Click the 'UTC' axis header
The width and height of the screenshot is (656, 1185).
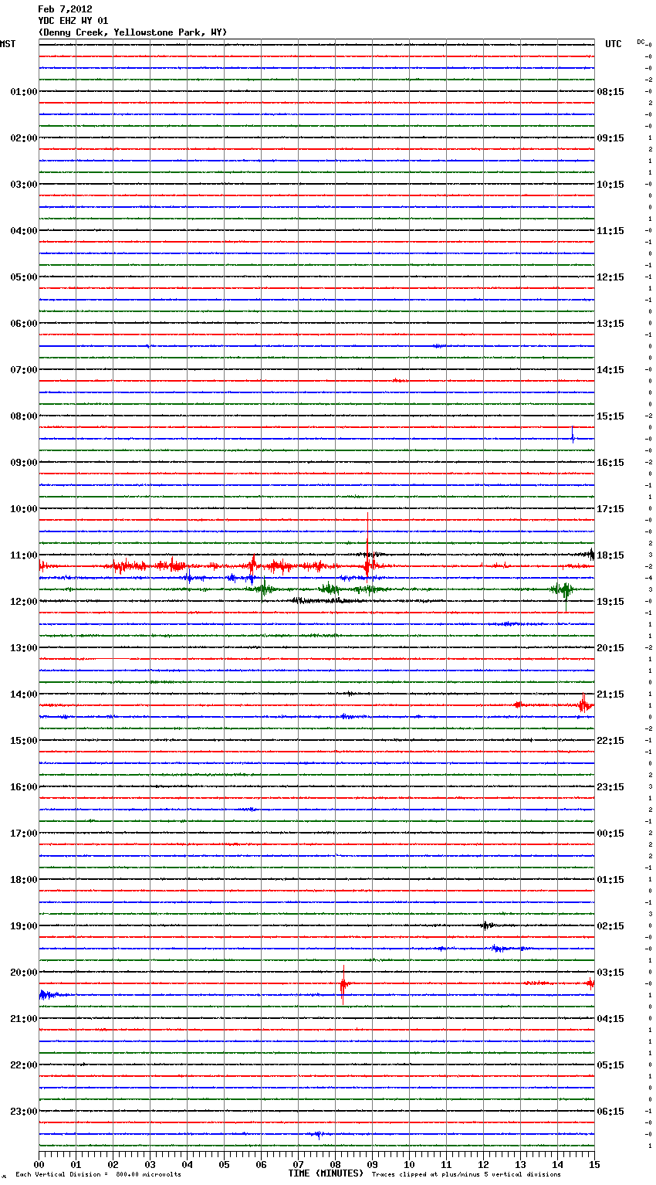pyautogui.click(x=614, y=44)
